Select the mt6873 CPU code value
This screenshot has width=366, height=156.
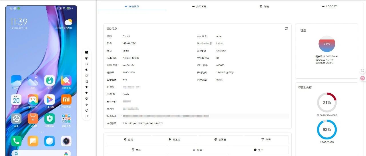coord(220,65)
